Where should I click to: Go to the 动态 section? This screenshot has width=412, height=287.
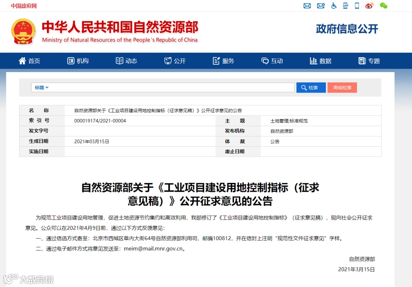(131, 61)
